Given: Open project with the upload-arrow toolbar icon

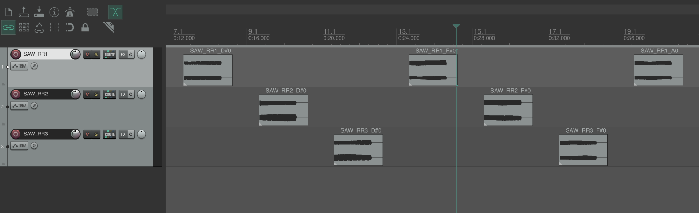Looking at the screenshot, I should [x=24, y=12].
